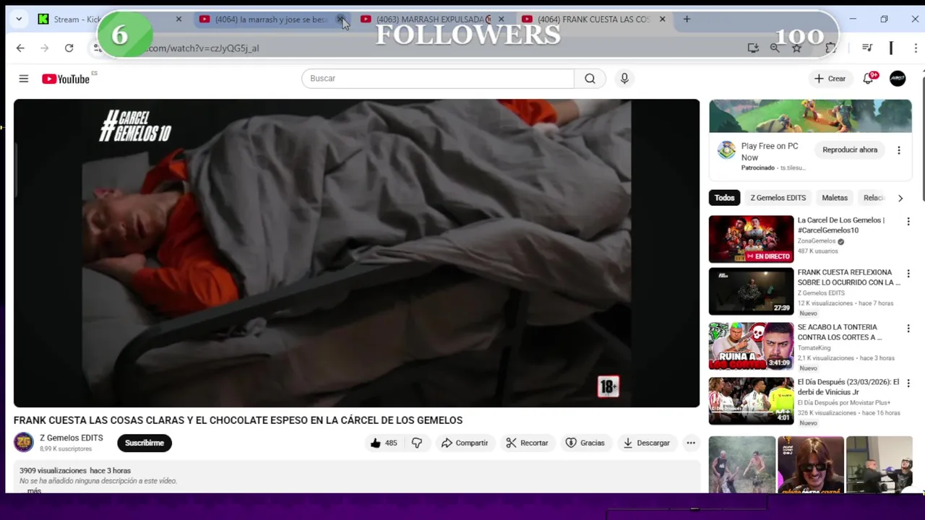Open the Z Gemelos EDITS channel avatar
Image resolution: width=925 pixels, height=520 pixels.
click(x=24, y=442)
